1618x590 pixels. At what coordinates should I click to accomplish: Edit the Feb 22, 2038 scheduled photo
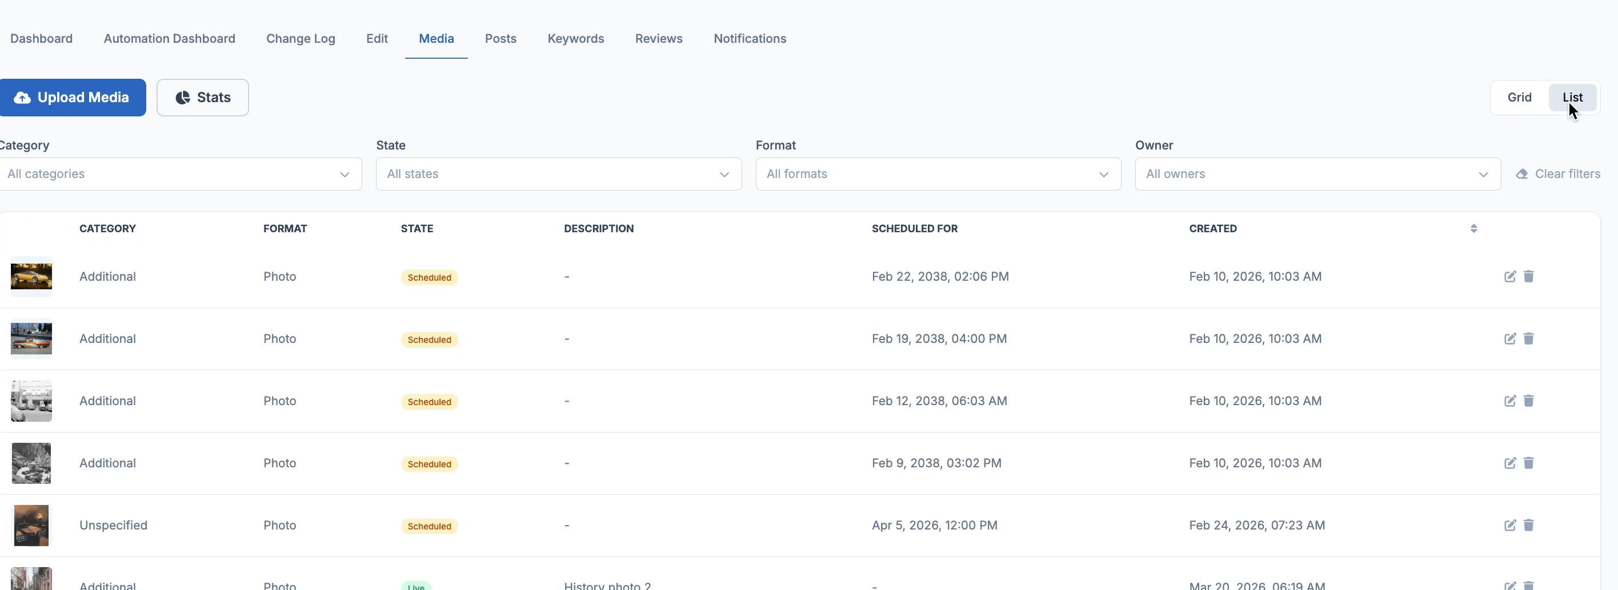click(x=1509, y=277)
